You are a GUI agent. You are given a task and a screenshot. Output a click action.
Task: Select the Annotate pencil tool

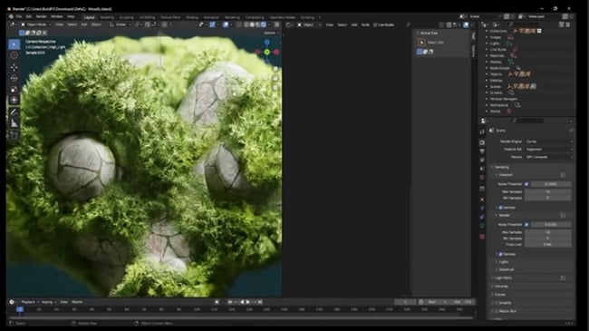pyautogui.click(x=14, y=112)
